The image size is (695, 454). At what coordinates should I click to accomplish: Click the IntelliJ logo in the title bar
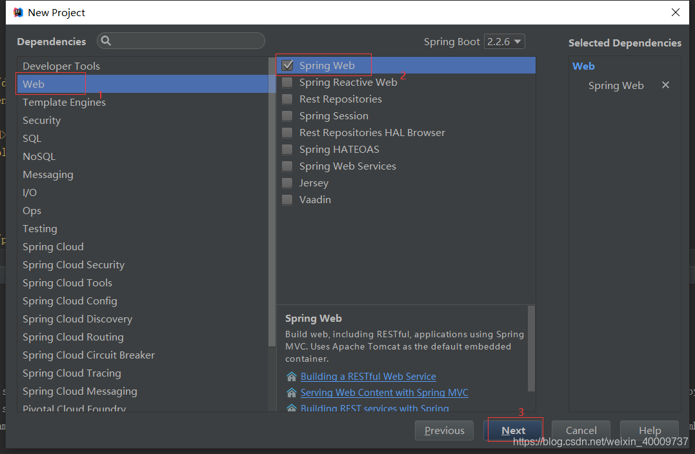[18, 12]
